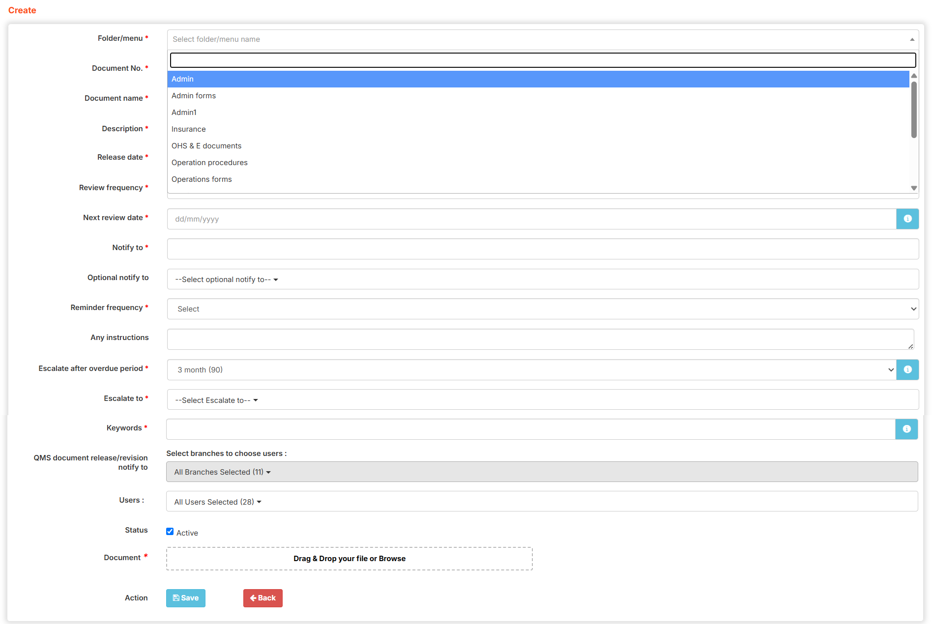The width and height of the screenshot is (932, 624).
Task: Select Insurance option
Action: click(538, 129)
